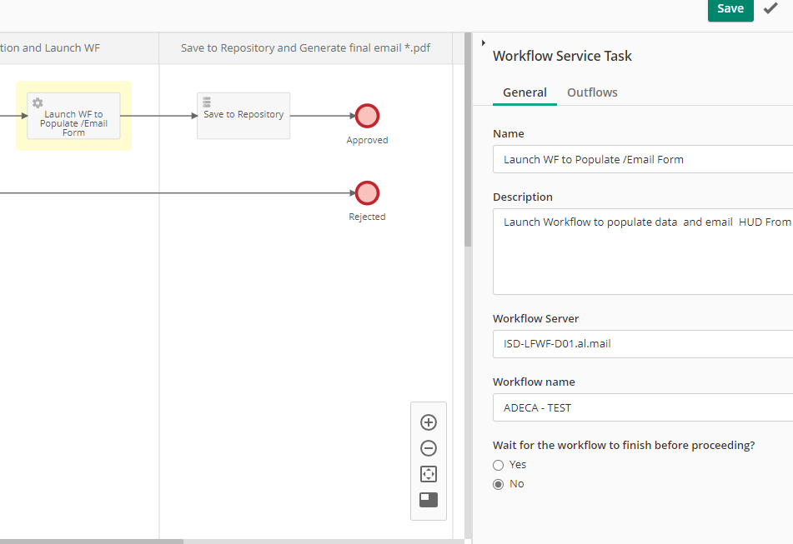Open the Workflow name ADECA - TEST field
Screen dimensions: 793x544
tap(642, 408)
